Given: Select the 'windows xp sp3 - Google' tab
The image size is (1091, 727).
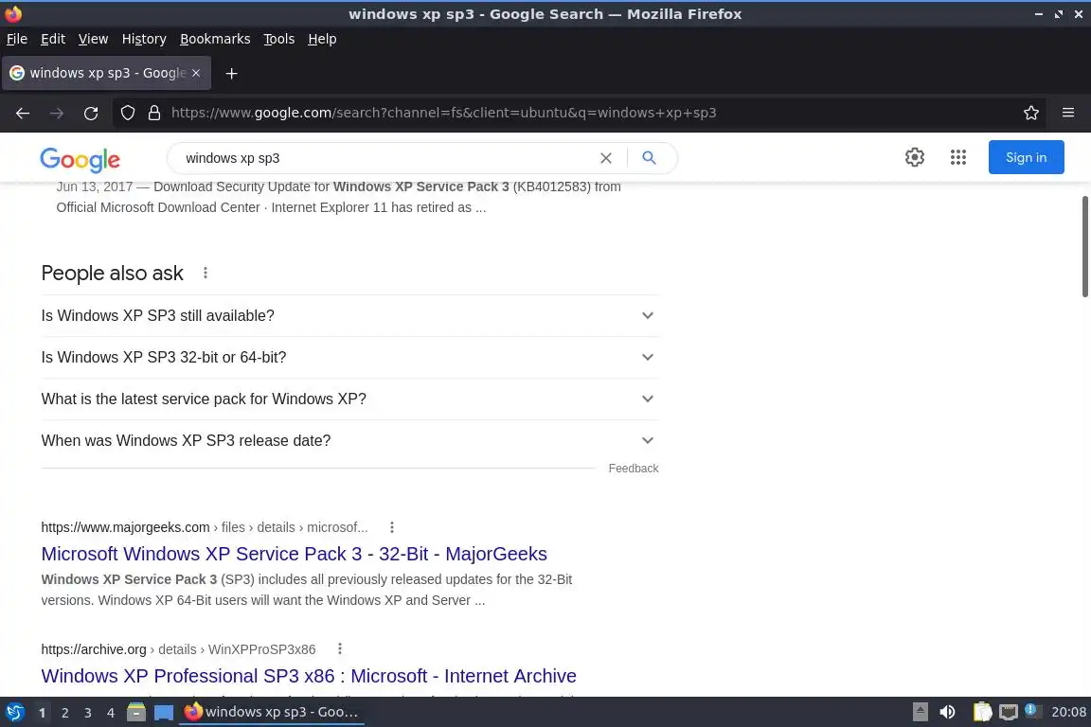Looking at the screenshot, I should point(106,73).
